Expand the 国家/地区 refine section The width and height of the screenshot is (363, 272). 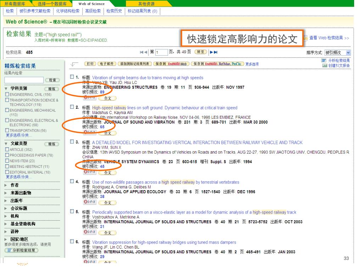[x=6, y=239]
